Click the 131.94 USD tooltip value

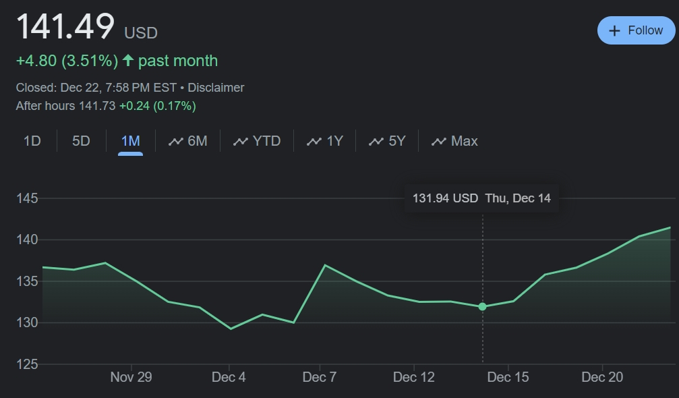[x=445, y=198]
